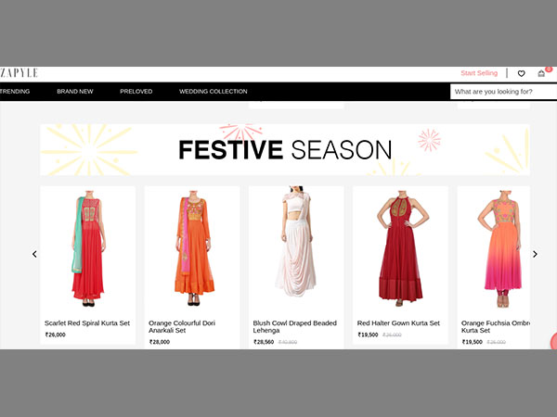Open the Wedding Collection menu item

214,92
